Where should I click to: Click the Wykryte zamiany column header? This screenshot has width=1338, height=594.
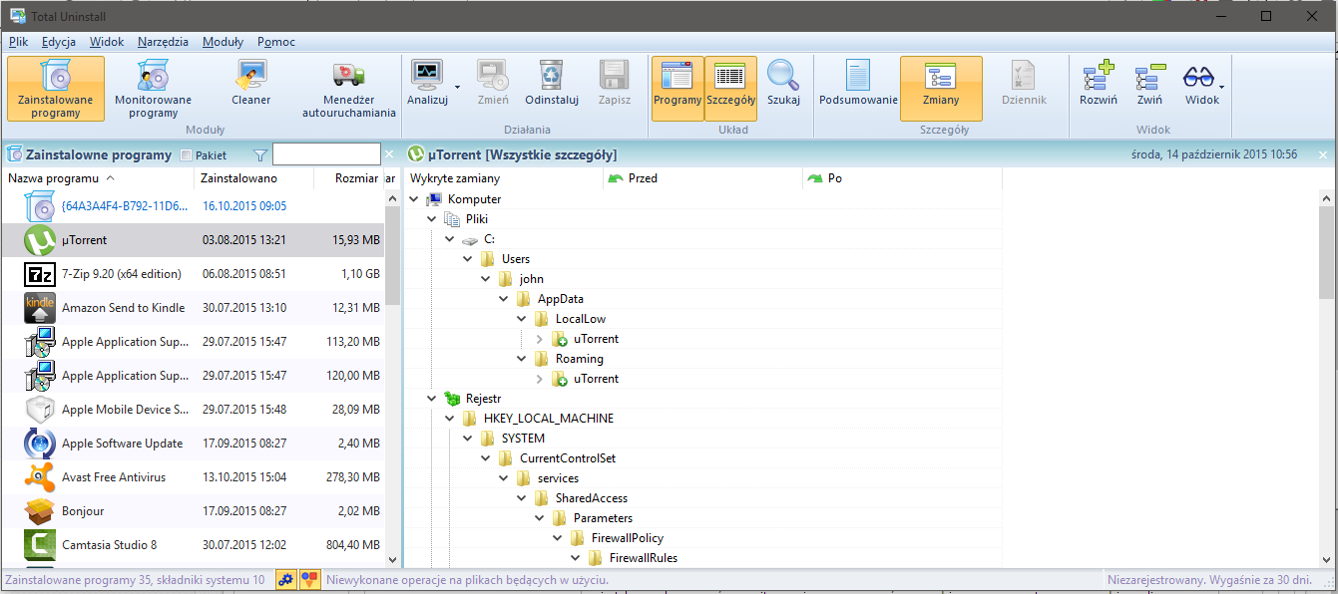pos(504,178)
